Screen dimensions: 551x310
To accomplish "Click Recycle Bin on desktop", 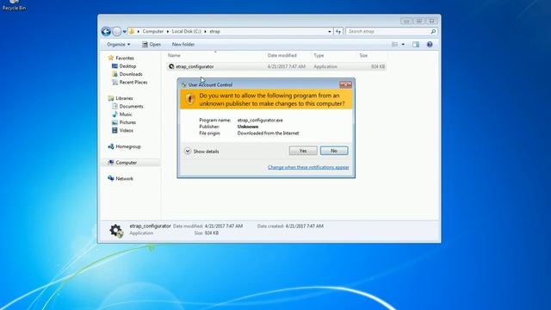I will click(x=14, y=5).
